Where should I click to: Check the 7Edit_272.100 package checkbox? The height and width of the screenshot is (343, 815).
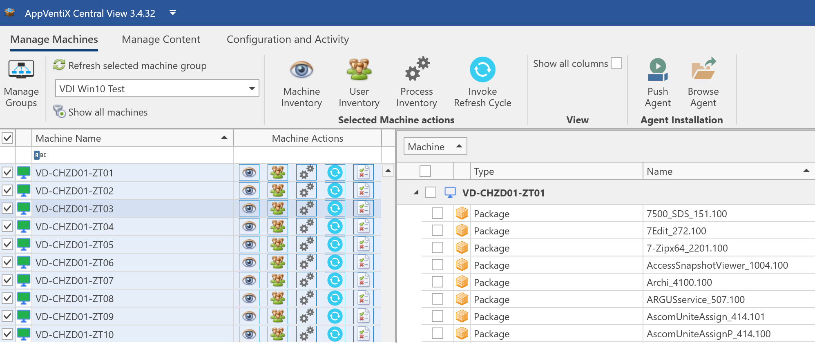pos(438,231)
